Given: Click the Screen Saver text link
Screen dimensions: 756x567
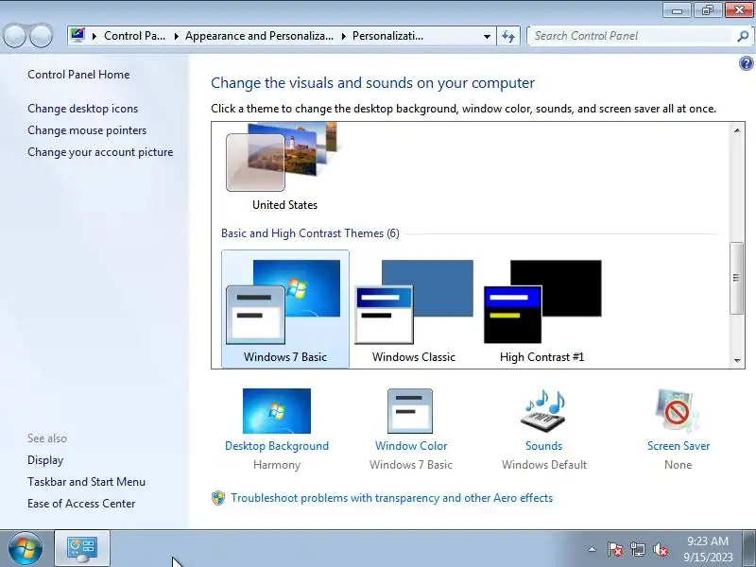Looking at the screenshot, I should (x=679, y=446).
